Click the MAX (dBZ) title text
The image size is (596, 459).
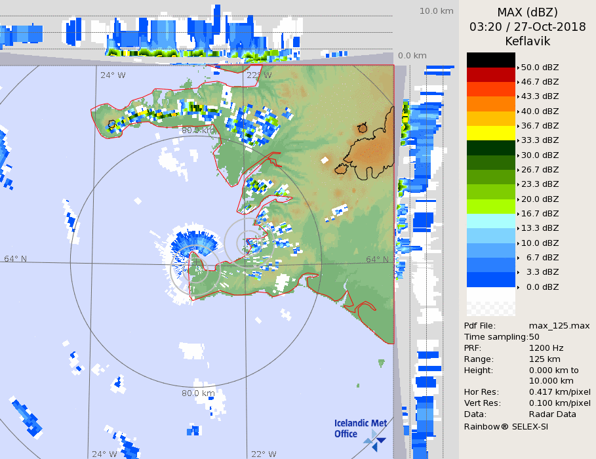click(527, 12)
